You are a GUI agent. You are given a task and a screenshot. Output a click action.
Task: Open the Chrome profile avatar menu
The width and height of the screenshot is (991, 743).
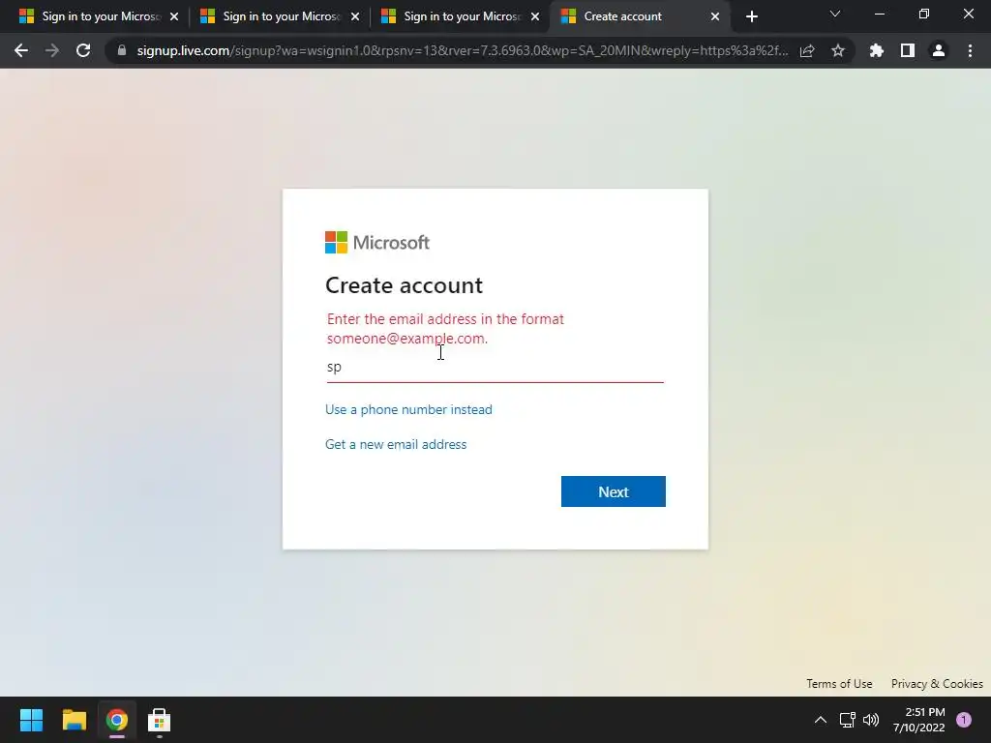(x=939, y=50)
